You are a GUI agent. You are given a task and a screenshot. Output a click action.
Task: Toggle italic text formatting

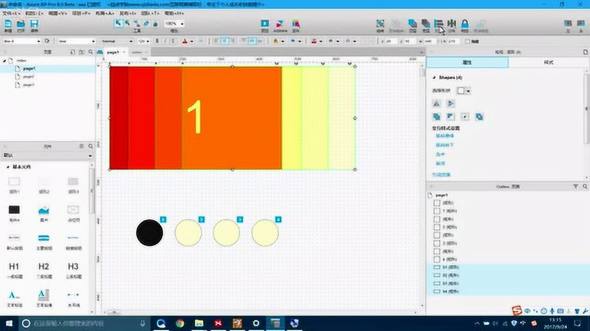coord(165,41)
